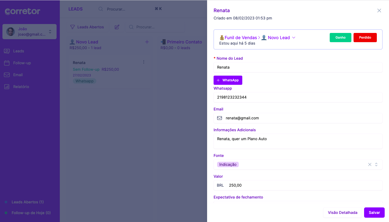Click the Corretor logo

(x=22, y=11)
